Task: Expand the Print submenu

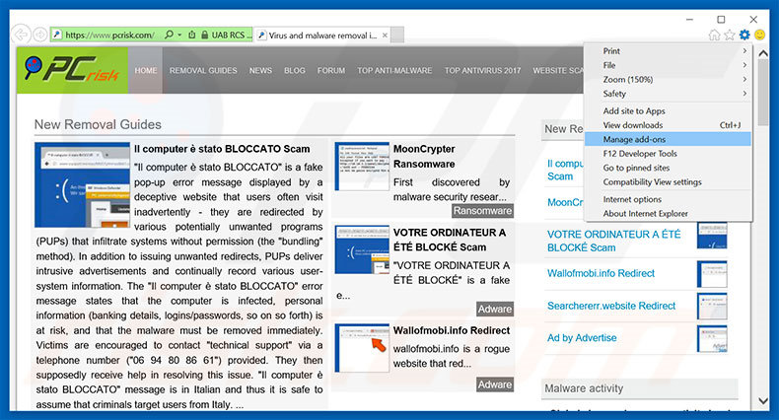Action: (668, 50)
